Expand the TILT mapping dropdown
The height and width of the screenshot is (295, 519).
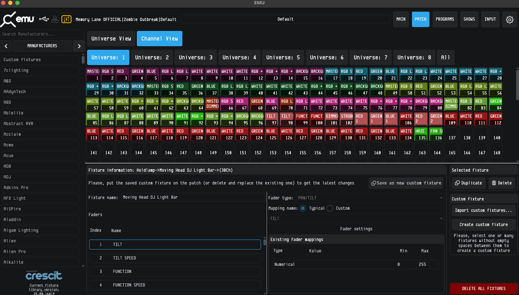[x=356, y=219]
